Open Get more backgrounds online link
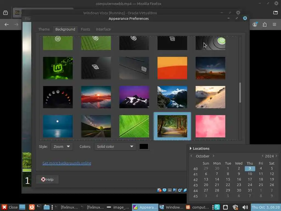Viewport: 281px width, 211px height. click(67, 163)
